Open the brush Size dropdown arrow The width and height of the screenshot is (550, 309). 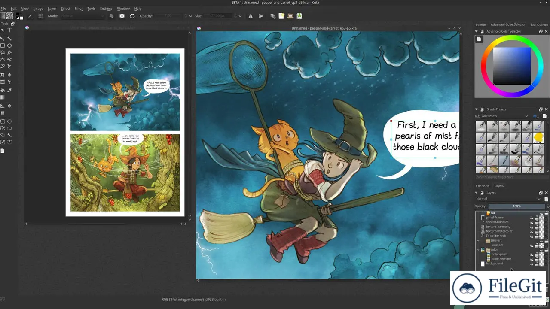click(241, 16)
